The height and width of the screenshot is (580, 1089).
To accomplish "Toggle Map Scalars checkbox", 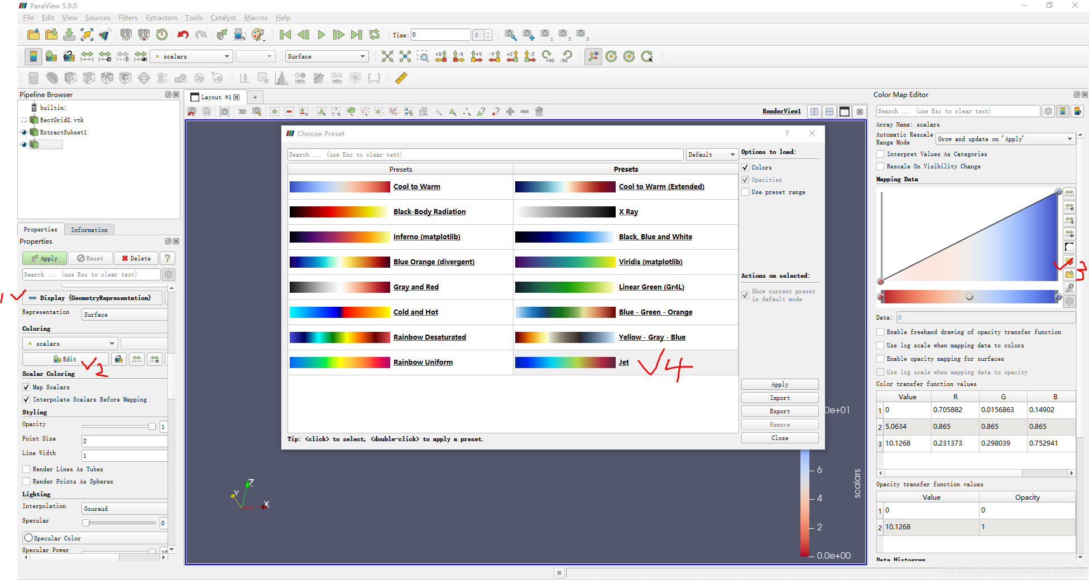I will 26,387.
